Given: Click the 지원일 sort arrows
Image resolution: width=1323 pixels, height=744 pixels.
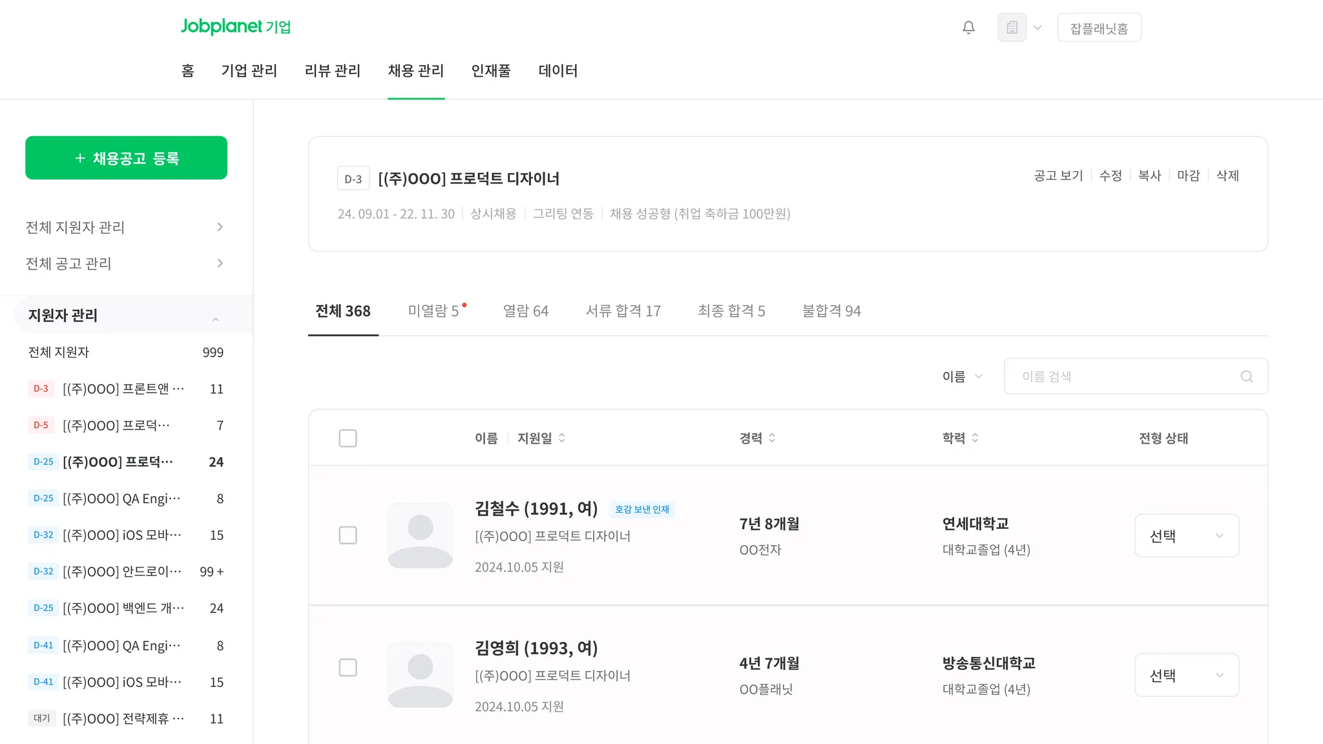Looking at the screenshot, I should pyautogui.click(x=562, y=438).
